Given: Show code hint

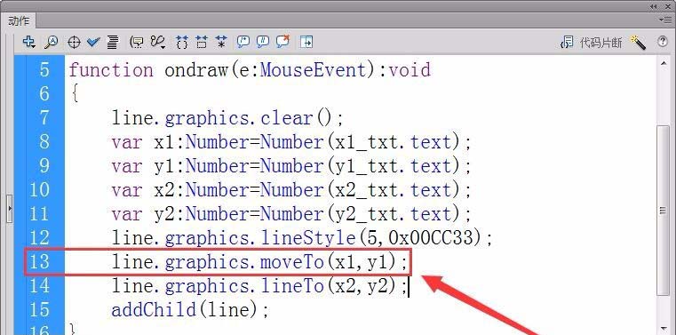Looking at the screenshot, I should (137, 42).
